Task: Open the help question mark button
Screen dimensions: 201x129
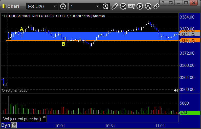Action: (163, 3)
